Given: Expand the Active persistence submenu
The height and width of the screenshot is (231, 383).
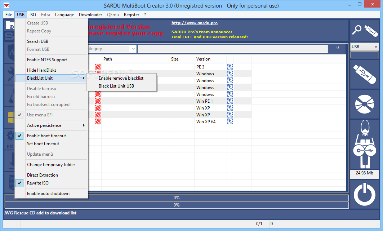Looking at the screenshot, I should (51, 125).
